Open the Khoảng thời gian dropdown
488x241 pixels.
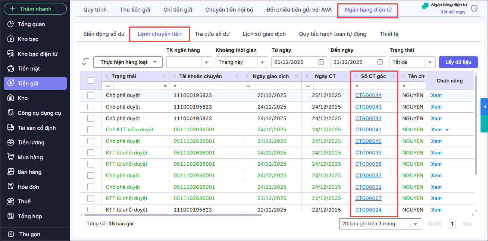click(263, 62)
